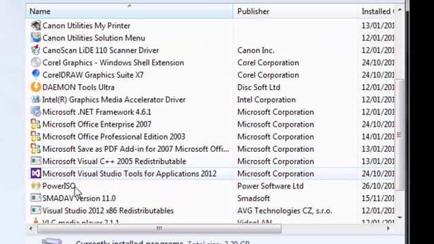The height and width of the screenshot is (244, 434).
Task: Select Microsoft Visual Studio Tools for Applications 2012
Action: coord(130,174)
